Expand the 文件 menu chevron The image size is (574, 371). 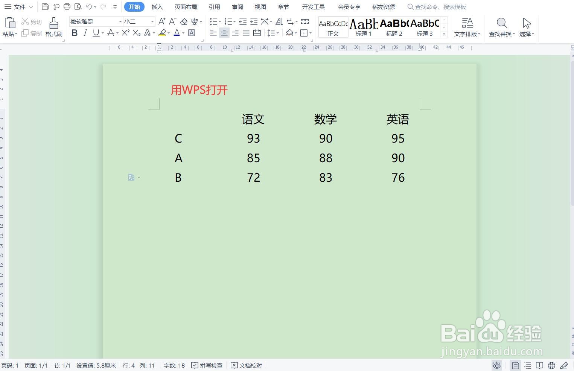[x=31, y=7]
